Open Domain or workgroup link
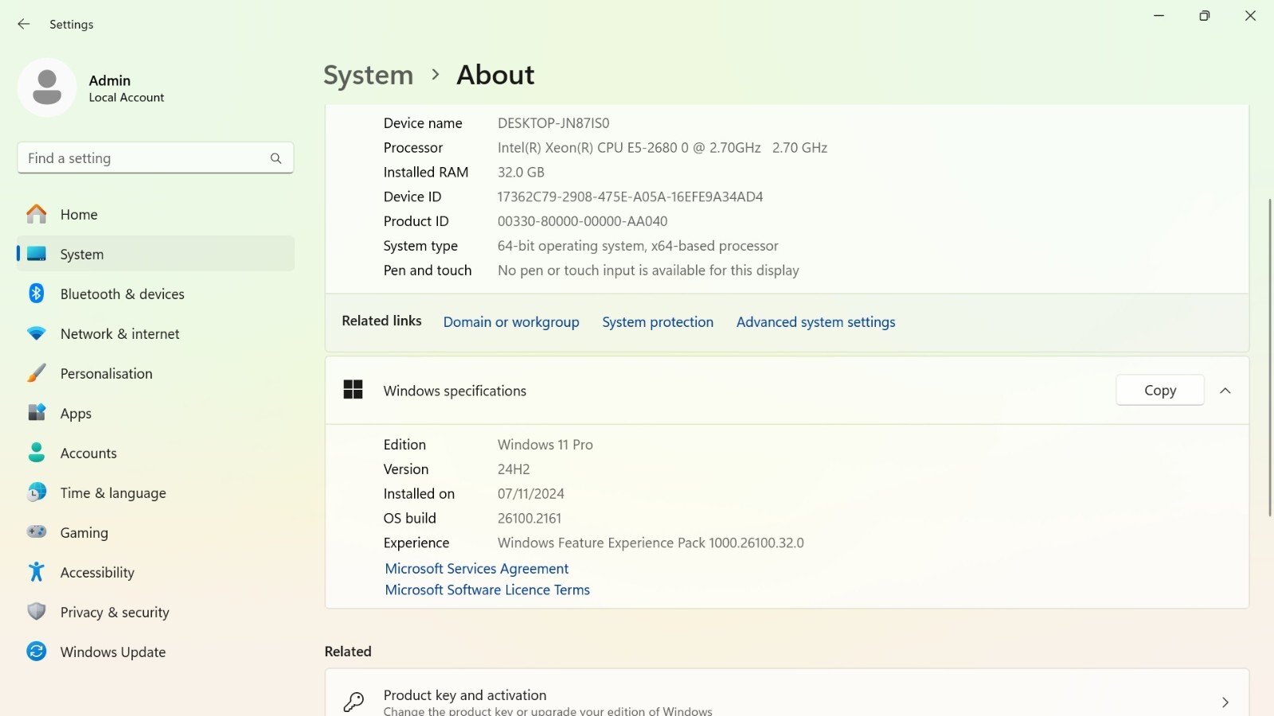The height and width of the screenshot is (716, 1274). point(511,322)
